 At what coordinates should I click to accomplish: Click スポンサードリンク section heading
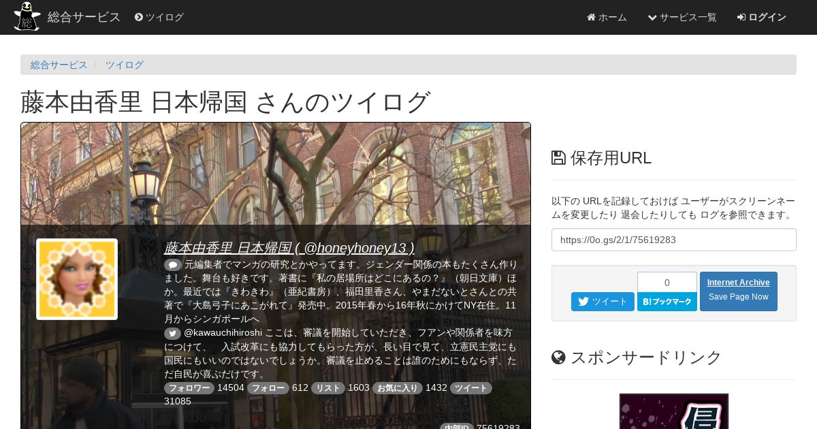(x=637, y=357)
